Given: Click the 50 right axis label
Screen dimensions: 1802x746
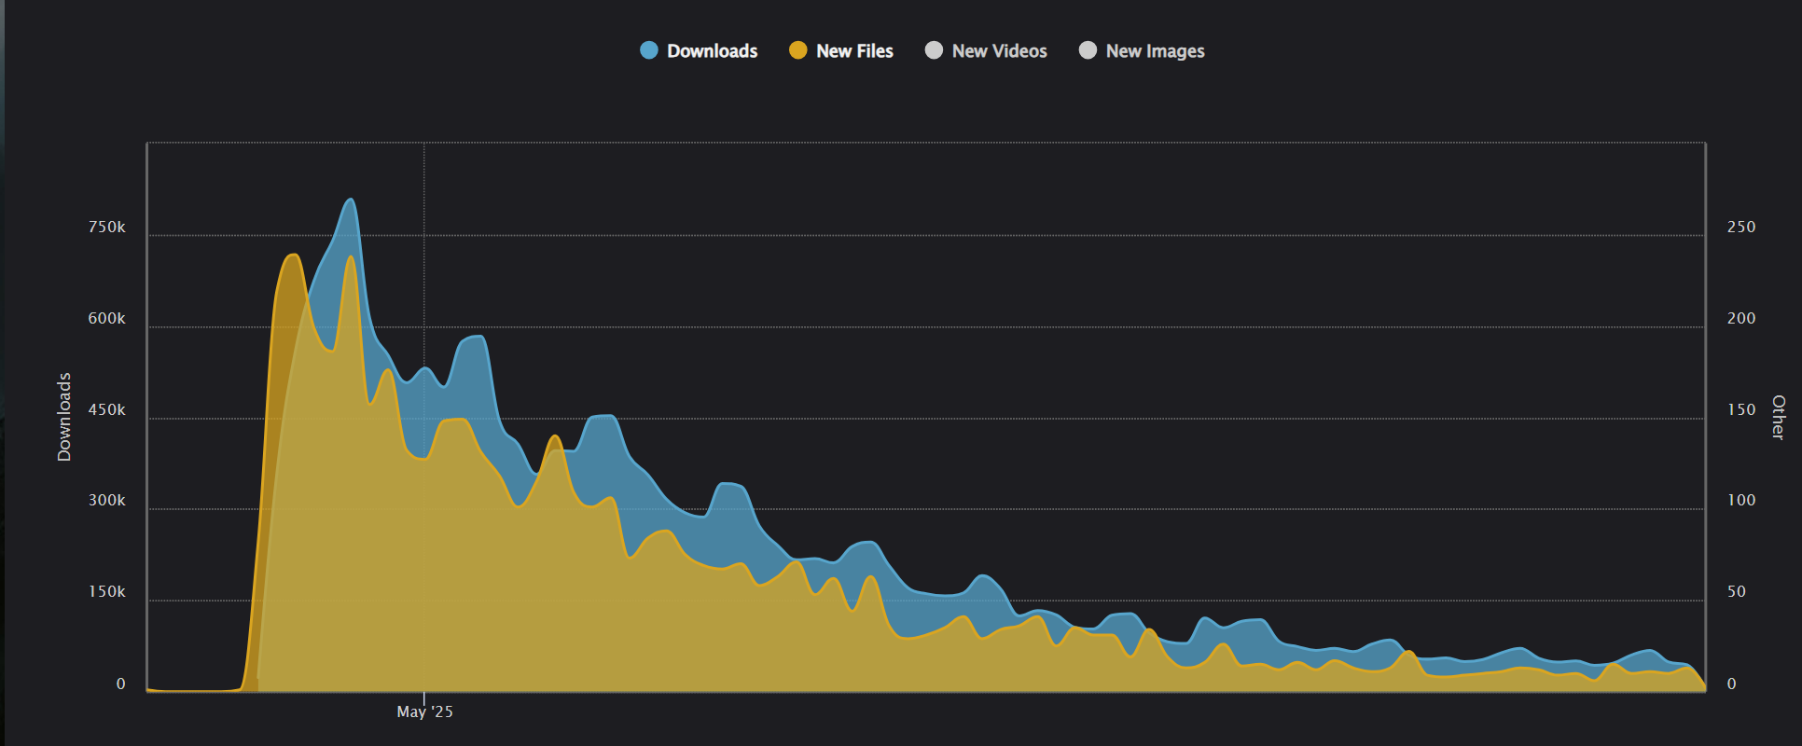Looking at the screenshot, I should (x=1736, y=592).
